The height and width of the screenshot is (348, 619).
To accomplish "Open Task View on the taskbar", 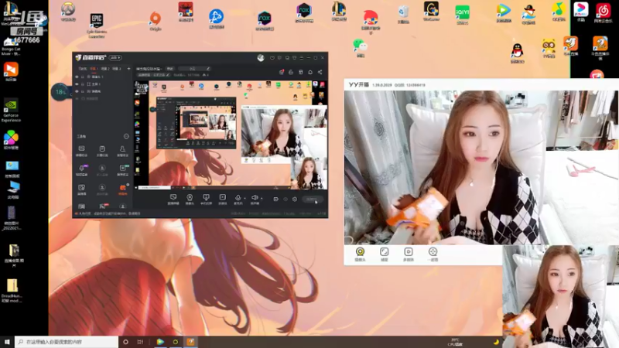I will pyautogui.click(x=141, y=342).
